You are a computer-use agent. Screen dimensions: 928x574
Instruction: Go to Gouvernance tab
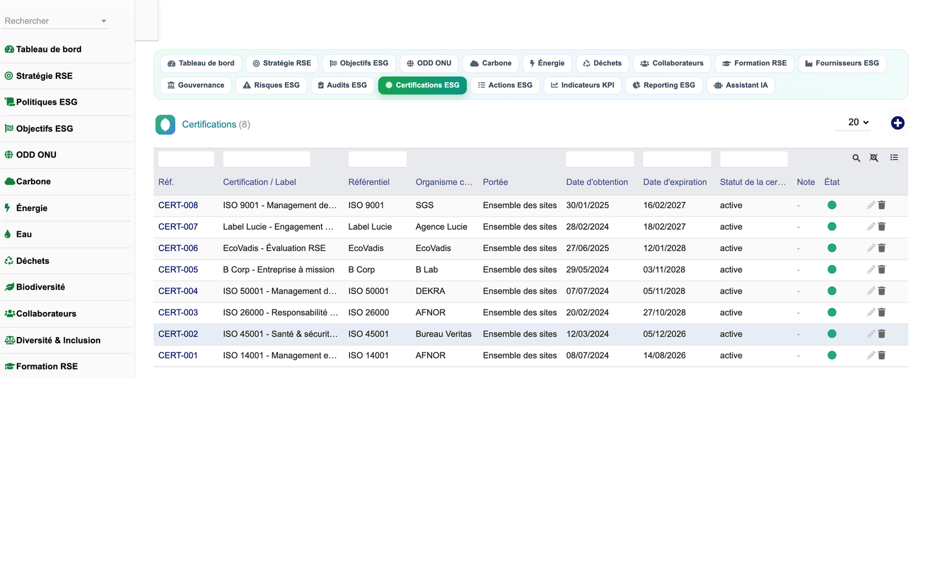click(196, 85)
